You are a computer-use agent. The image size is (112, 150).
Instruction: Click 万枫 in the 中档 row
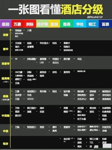(x=17, y=127)
